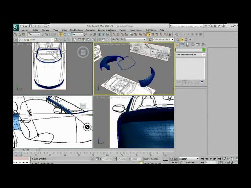Open the MAXScript menu
Image resolution: width=251 pixels, height=188 pixels.
pyautogui.click(x=151, y=30)
